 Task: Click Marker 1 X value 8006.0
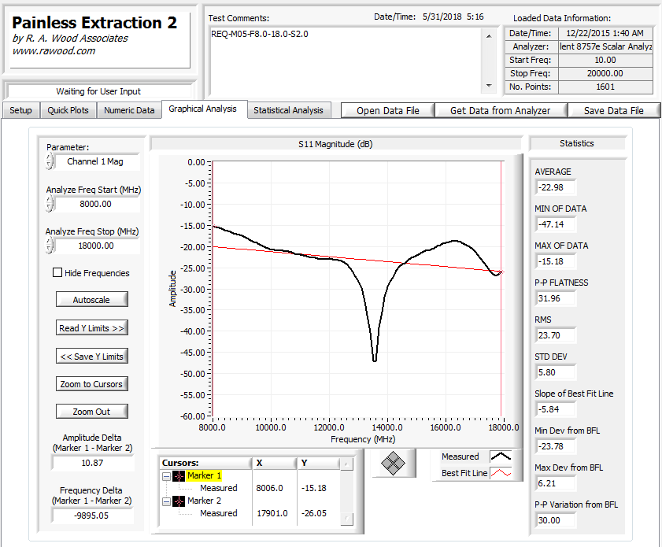(x=269, y=488)
